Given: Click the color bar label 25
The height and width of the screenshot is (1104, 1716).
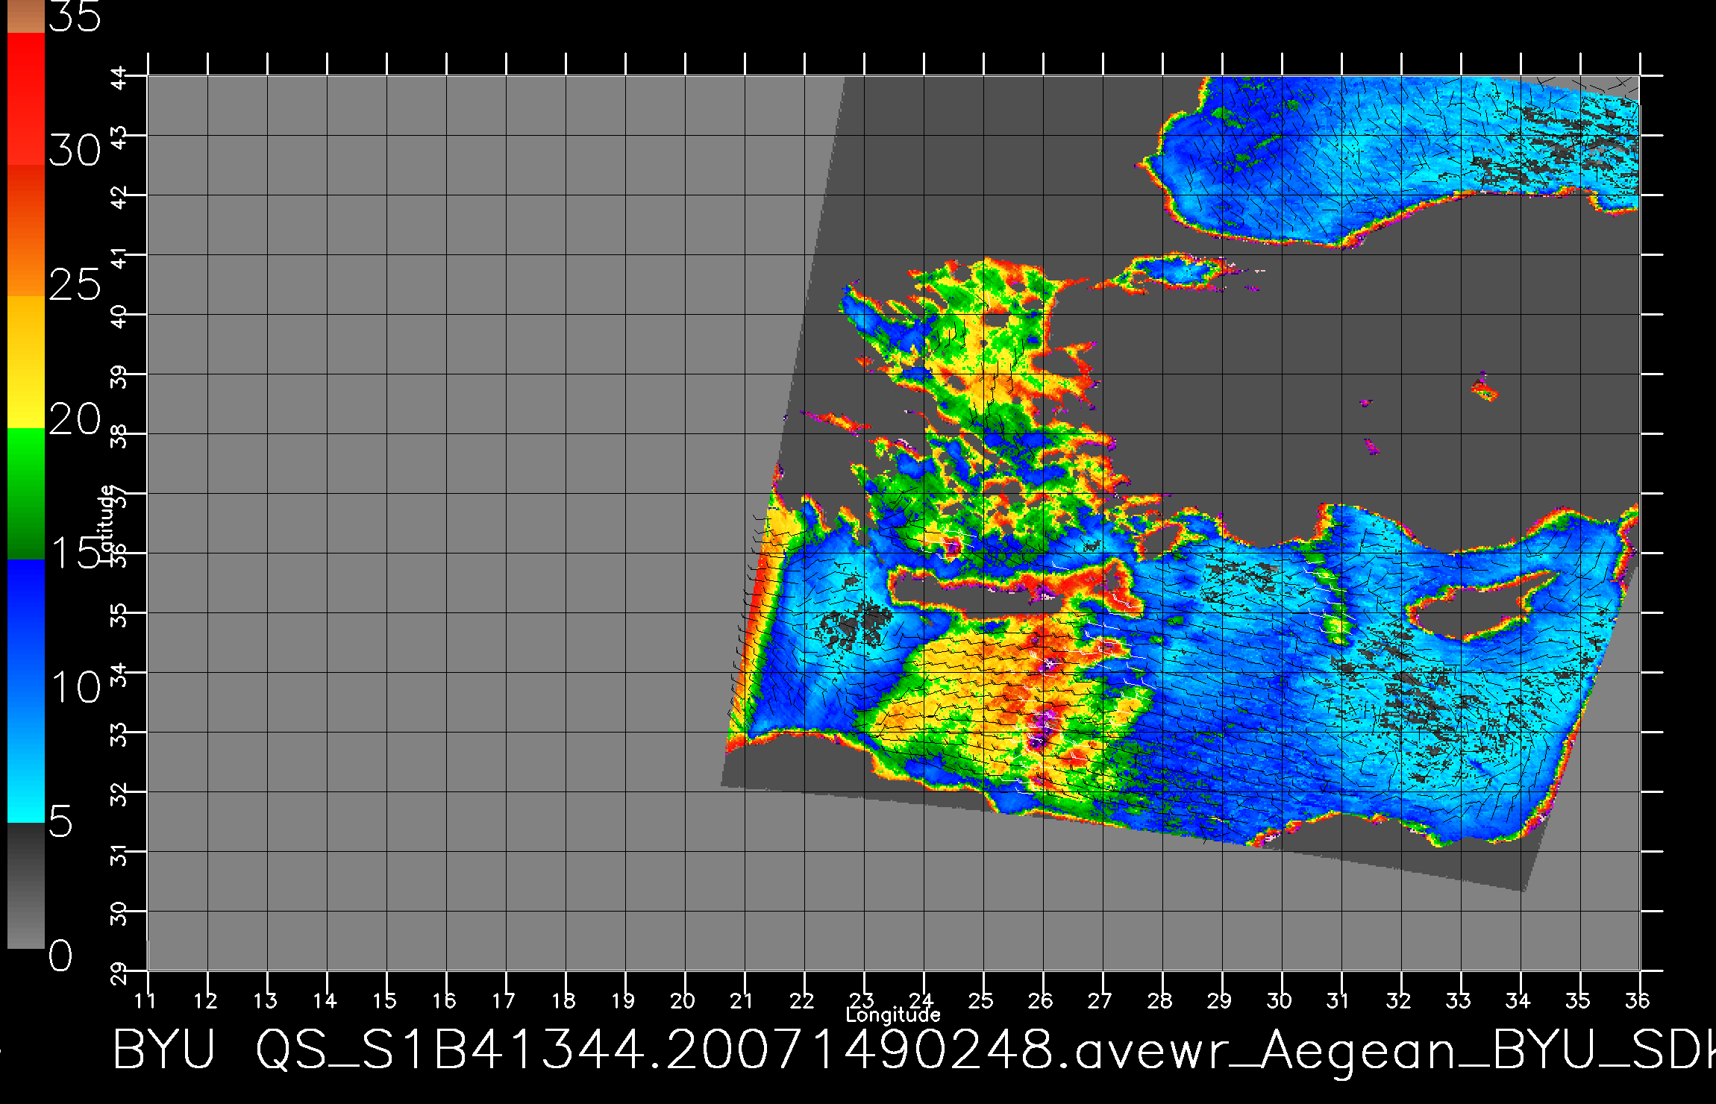Looking at the screenshot, I should click(x=75, y=285).
